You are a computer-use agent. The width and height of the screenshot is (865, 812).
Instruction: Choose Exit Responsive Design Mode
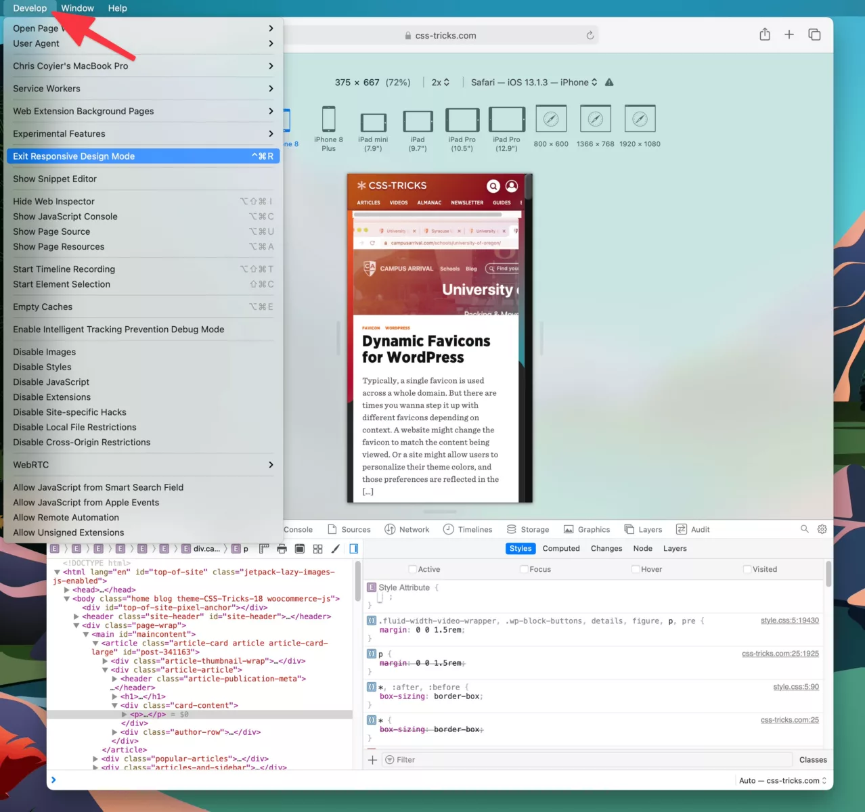click(x=143, y=156)
